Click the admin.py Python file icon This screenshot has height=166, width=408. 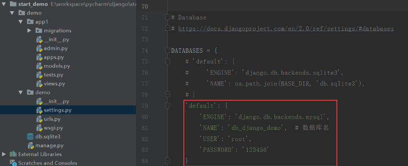tap(39, 49)
